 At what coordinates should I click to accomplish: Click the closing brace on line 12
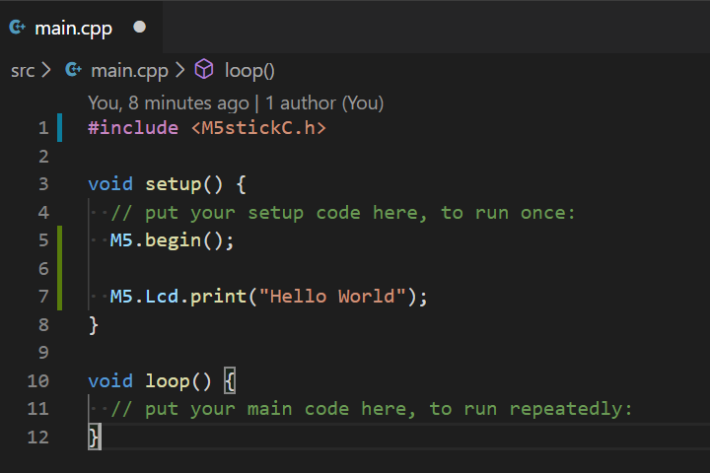click(x=94, y=437)
